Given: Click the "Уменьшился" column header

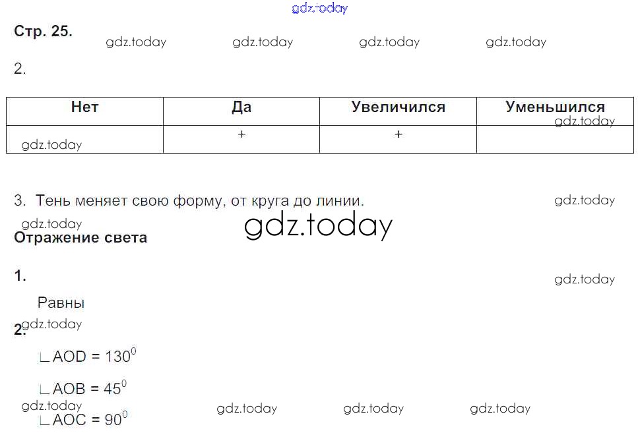Looking at the screenshot, I should (555, 107).
